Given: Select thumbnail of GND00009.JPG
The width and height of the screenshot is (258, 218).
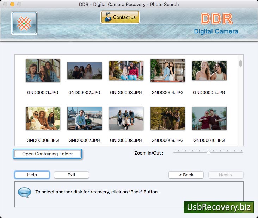Looking at the screenshot, I should 168,118.
